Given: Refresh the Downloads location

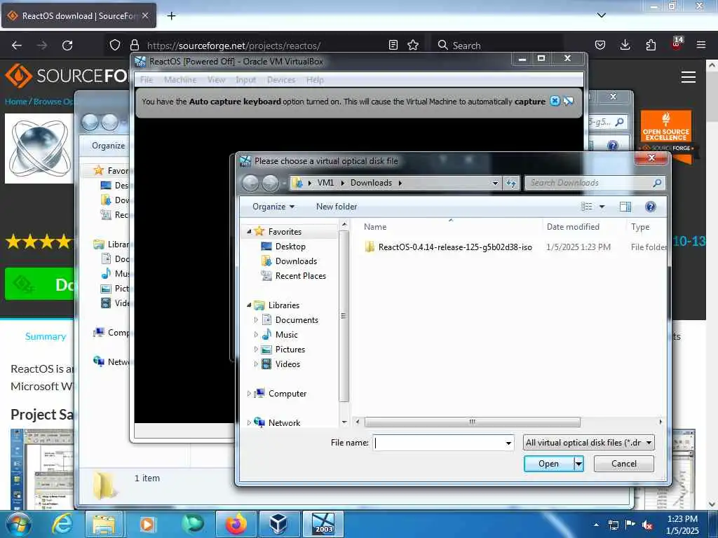Looking at the screenshot, I should (x=510, y=183).
